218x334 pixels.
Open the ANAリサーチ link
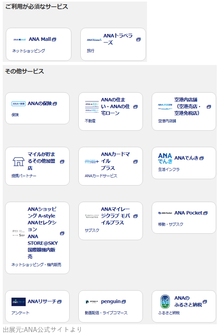[42, 301]
